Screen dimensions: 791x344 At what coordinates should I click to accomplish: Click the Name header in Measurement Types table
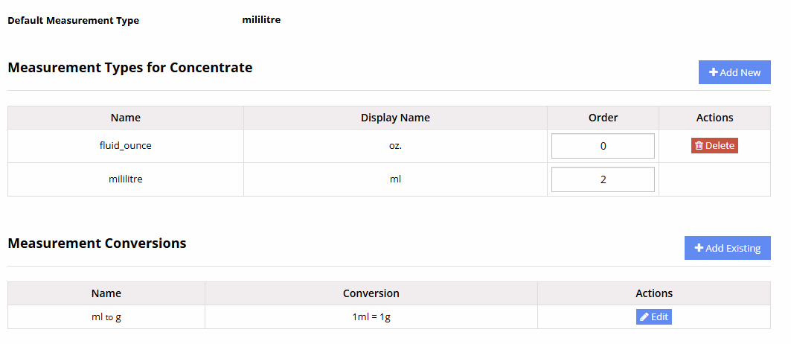point(125,118)
